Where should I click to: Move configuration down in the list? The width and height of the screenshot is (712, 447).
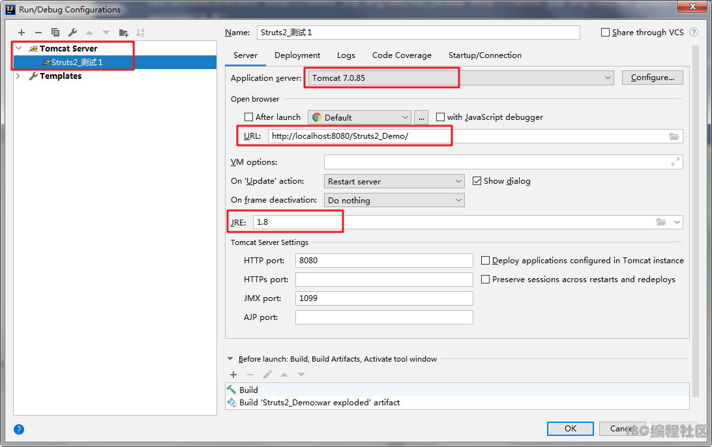[106, 33]
